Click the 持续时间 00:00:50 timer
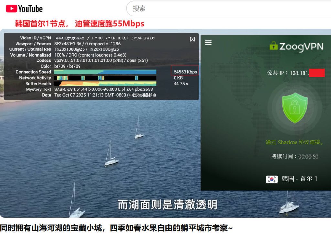 294,157
